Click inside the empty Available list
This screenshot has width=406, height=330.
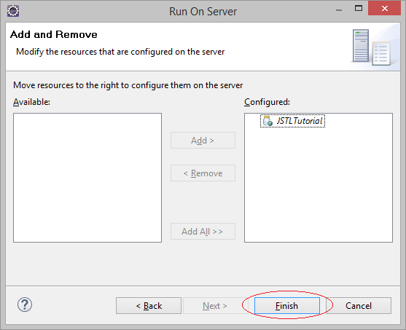click(87, 178)
